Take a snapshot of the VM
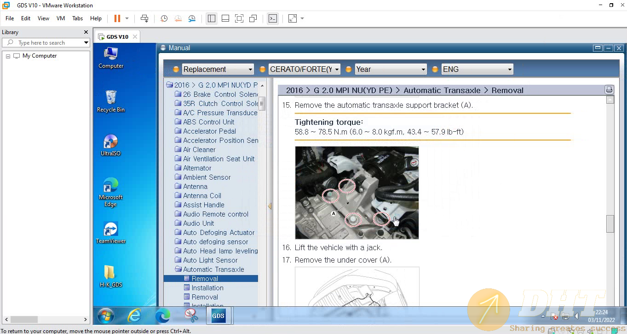The height and width of the screenshot is (334, 627). 164,18
